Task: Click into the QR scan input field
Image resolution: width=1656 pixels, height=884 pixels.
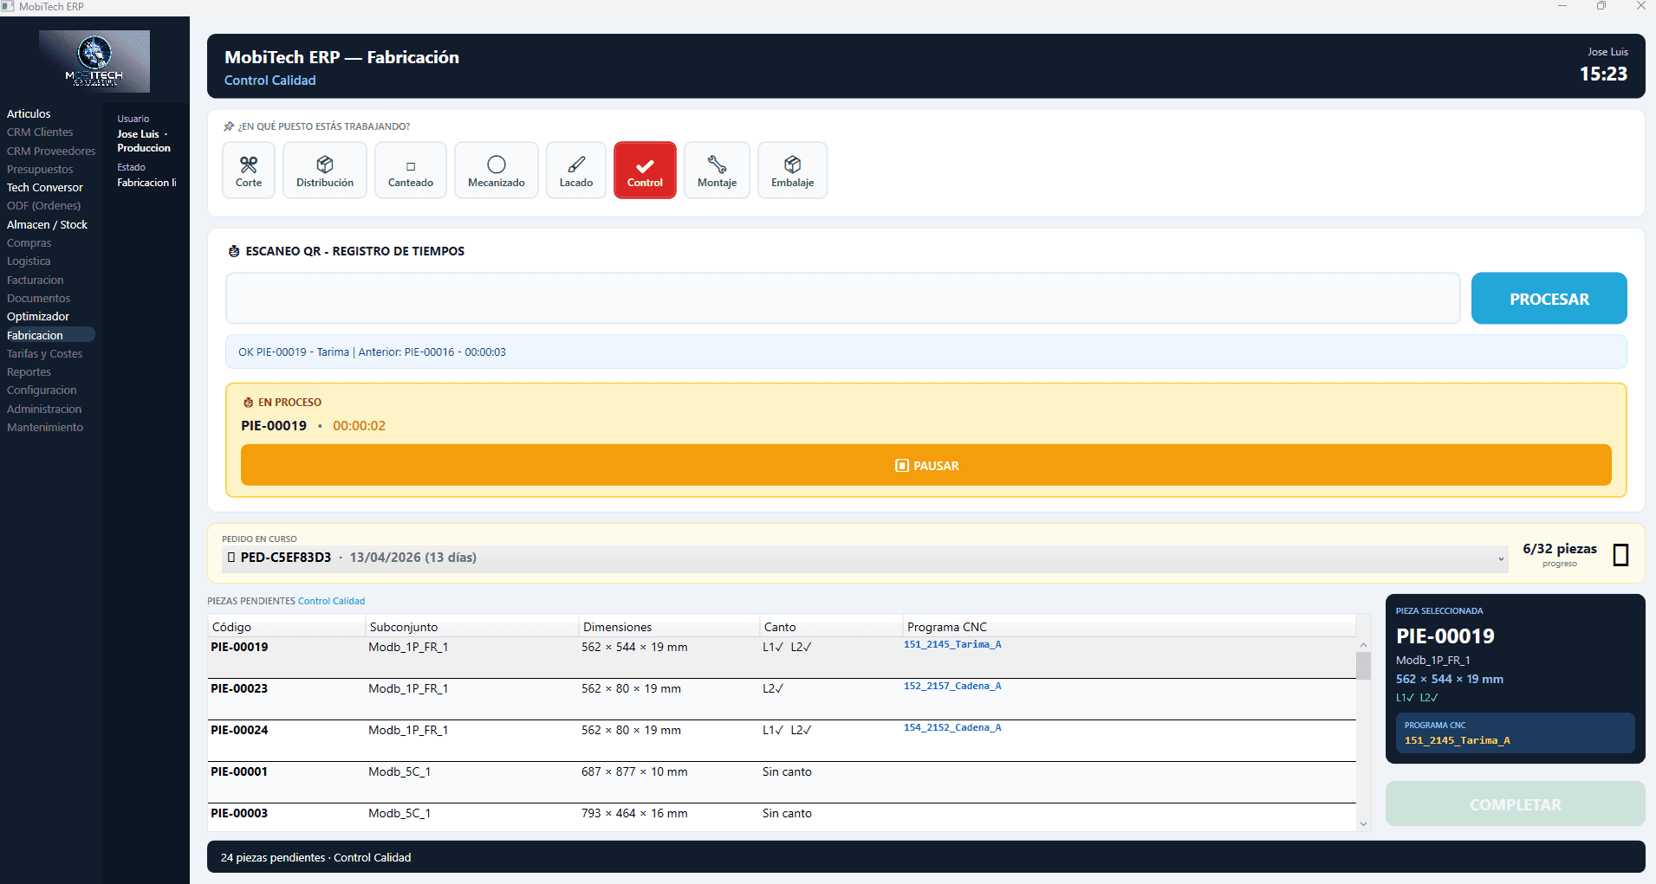Action: [x=842, y=299]
